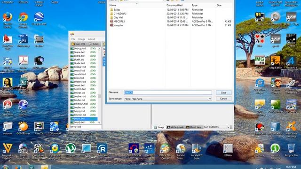Select bmycon.txd in the IMG file list
The image size is (301, 169).
point(84,115)
